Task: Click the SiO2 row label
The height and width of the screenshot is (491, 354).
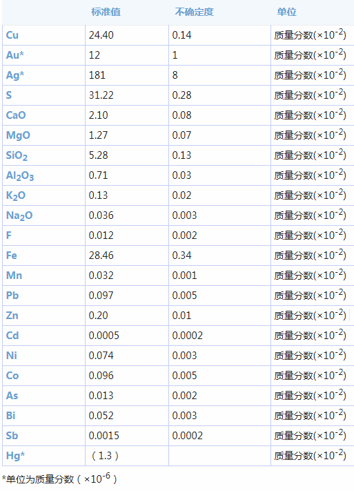Action: [x=17, y=155]
